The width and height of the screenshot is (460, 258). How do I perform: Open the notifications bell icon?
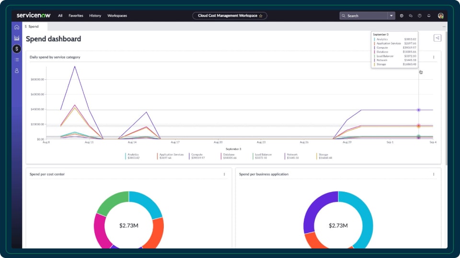point(429,16)
